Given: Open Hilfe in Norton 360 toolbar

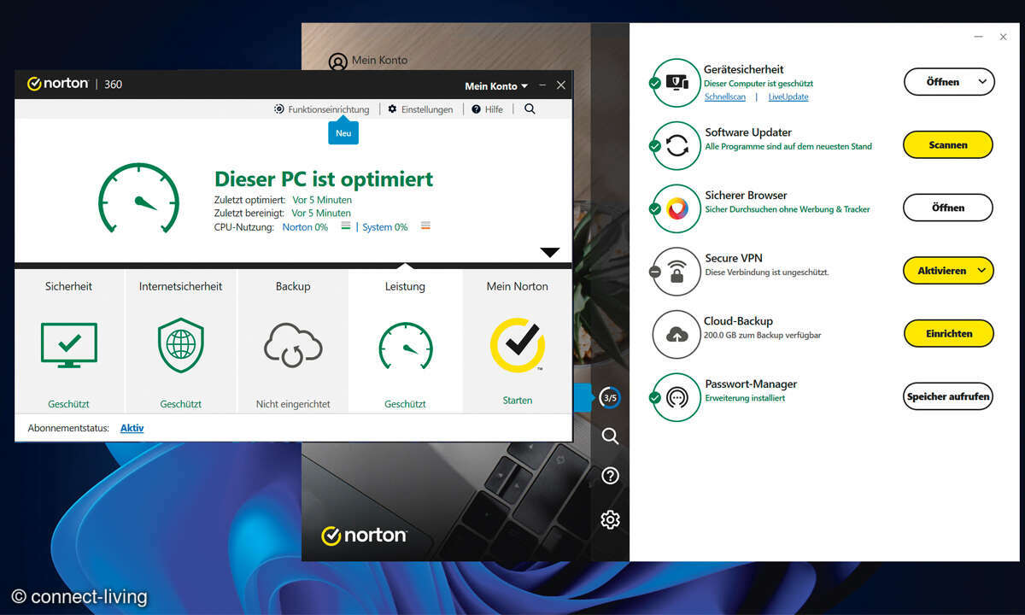Looking at the screenshot, I should (x=487, y=109).
